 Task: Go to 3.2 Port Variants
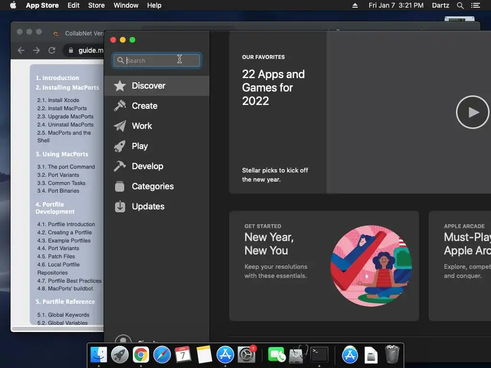click(58, 175)
